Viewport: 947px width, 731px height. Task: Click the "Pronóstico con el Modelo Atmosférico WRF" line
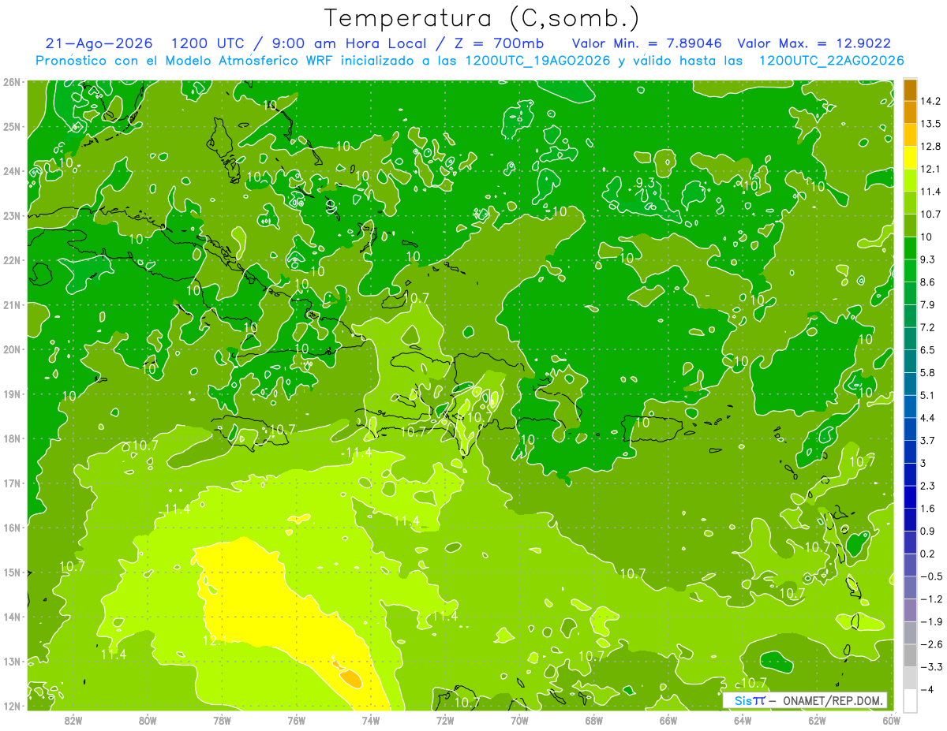tap(470, 61)
